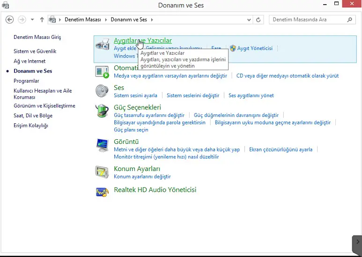This screenshot has height=257, width=362.
Task: Go up one level with the up arrow
Action: 42,20
